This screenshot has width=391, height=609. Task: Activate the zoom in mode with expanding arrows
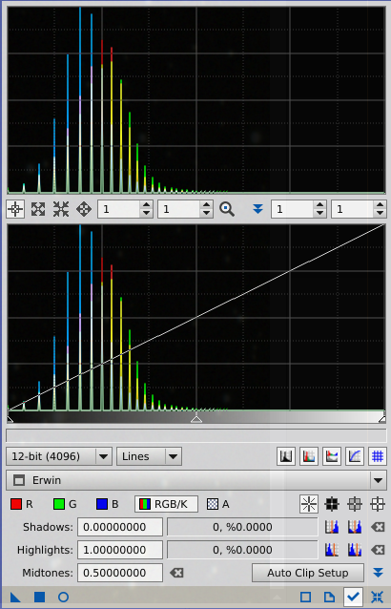point(38,209)
